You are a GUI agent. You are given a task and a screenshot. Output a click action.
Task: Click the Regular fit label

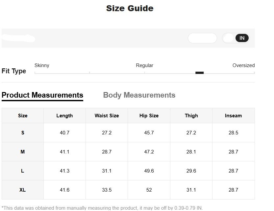tap(144, 65)
